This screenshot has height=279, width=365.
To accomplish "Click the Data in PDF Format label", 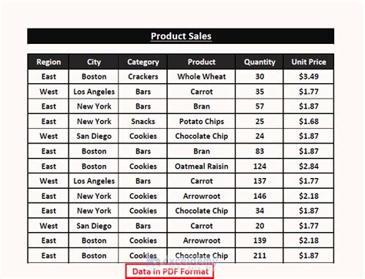I will click(170, 271).
